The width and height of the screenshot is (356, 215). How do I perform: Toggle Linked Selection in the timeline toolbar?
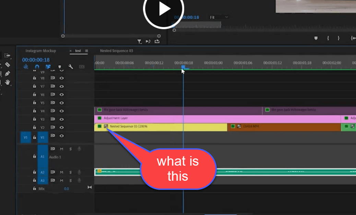(x=48, y=67)
